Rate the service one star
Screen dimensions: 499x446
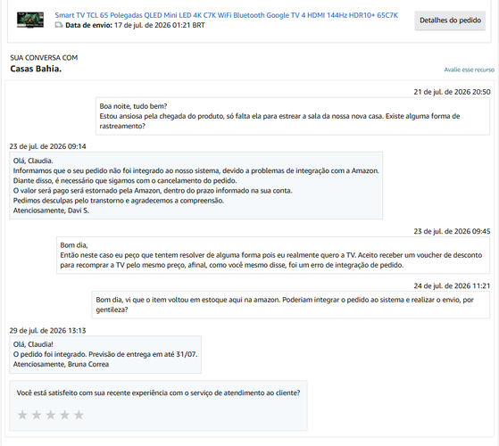pyautogui.click(x=22, y=415)
